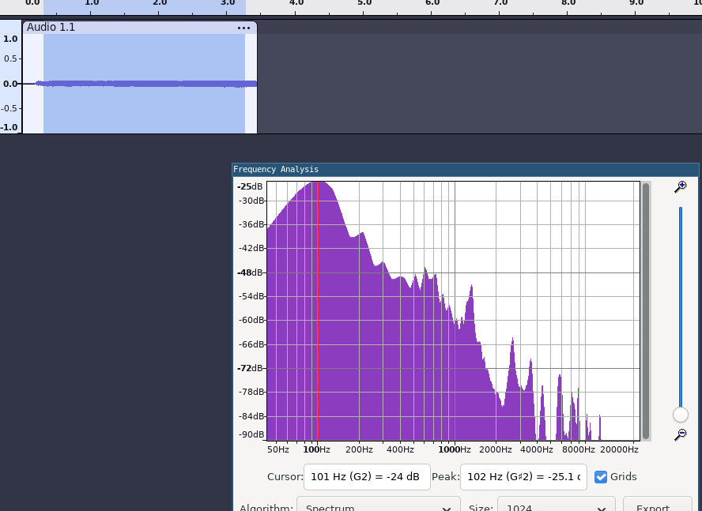Click the Audio 1.1 clip title
Screen dimensions: 702x511
pos(51,28)
